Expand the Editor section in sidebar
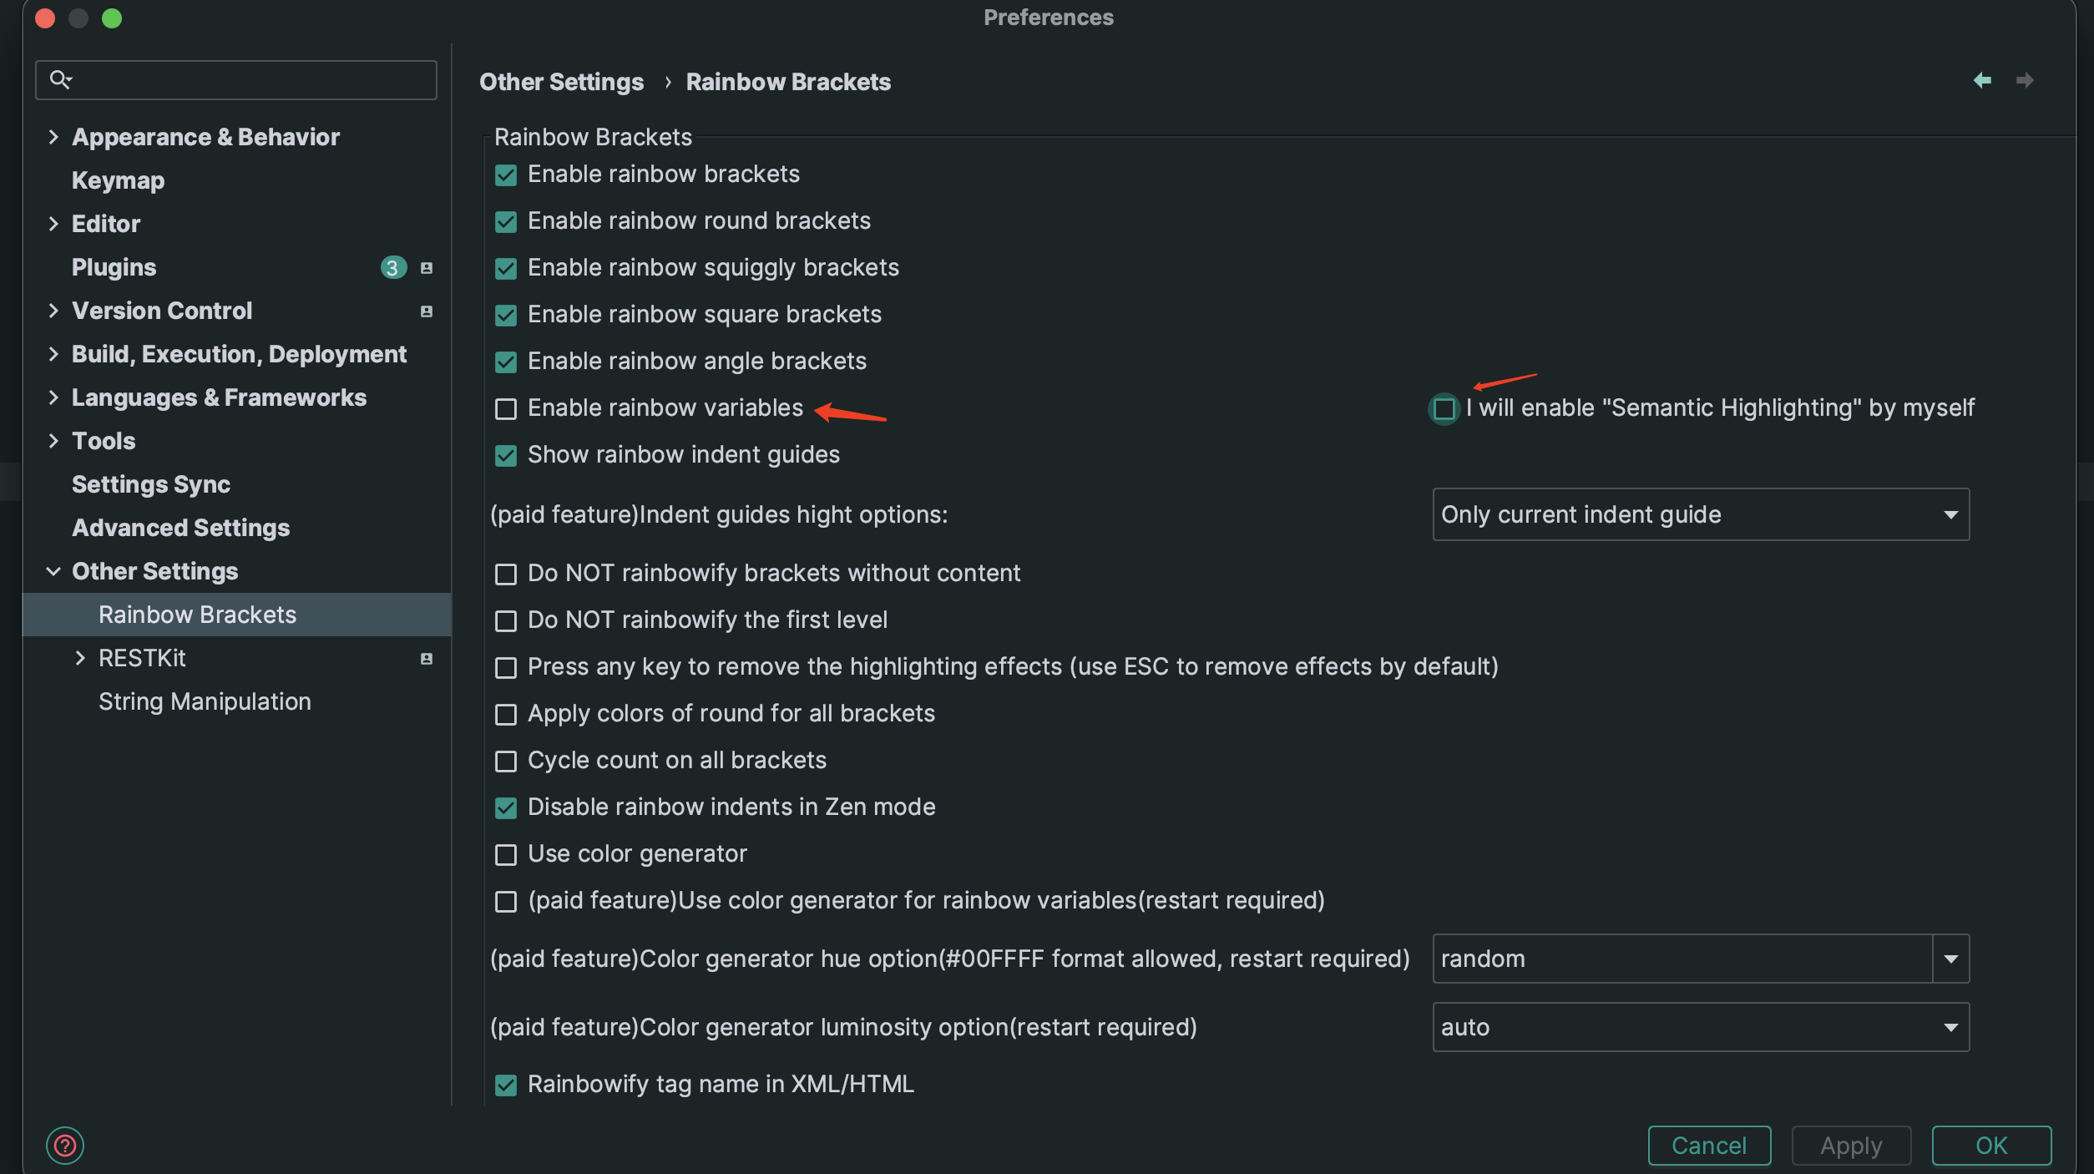Viewport: 2094px width, 1174px height. pyautogui.click(x=53, y=223)
